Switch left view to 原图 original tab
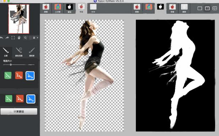Screen dimensions: 219x136 [x=46, y=8]
